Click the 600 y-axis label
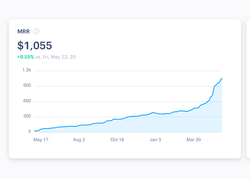This screenshot has width=250, height=179. click(27, 101)
